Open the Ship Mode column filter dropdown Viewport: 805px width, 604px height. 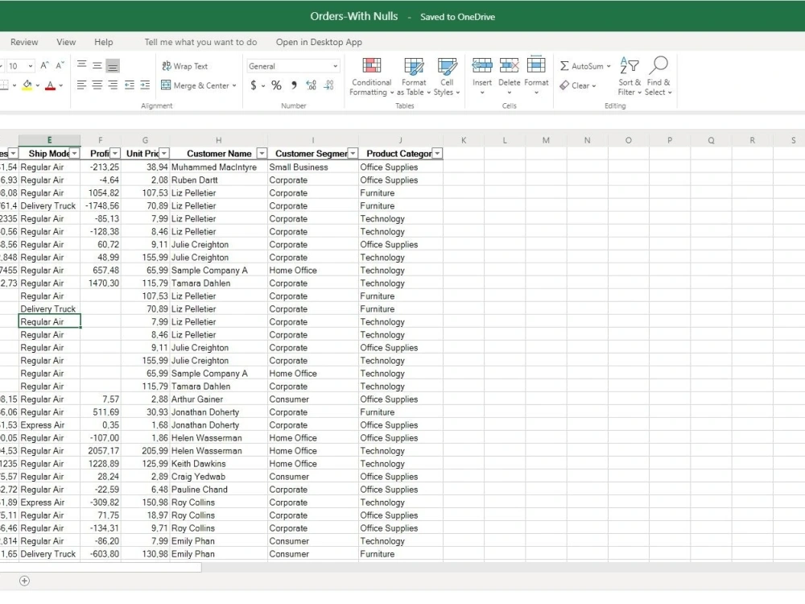click(74, 153)
